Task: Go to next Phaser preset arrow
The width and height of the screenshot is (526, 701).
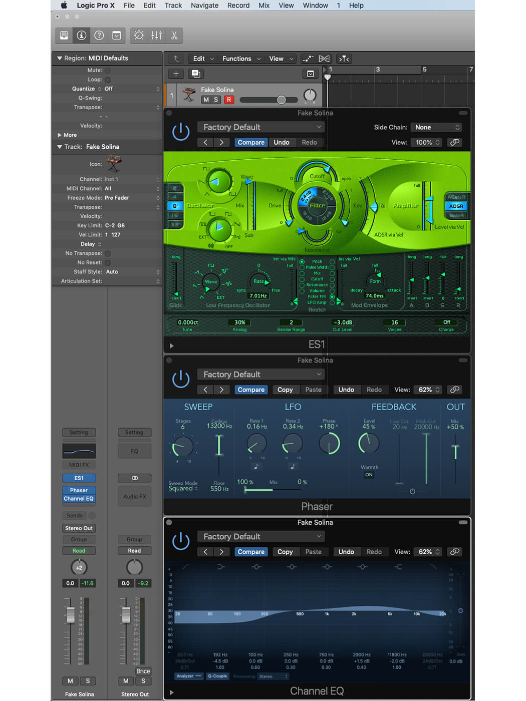Action: click(222, 390)
